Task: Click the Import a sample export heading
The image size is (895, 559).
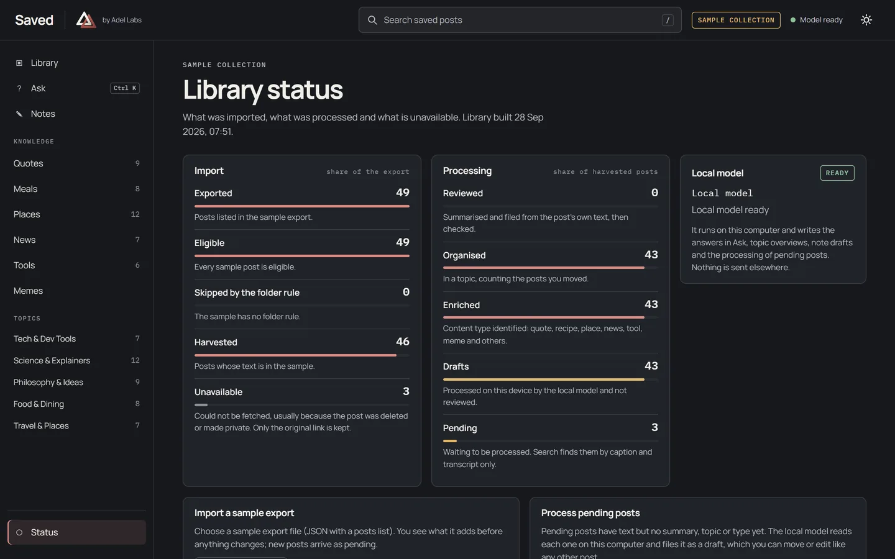Action: (244, 513)
